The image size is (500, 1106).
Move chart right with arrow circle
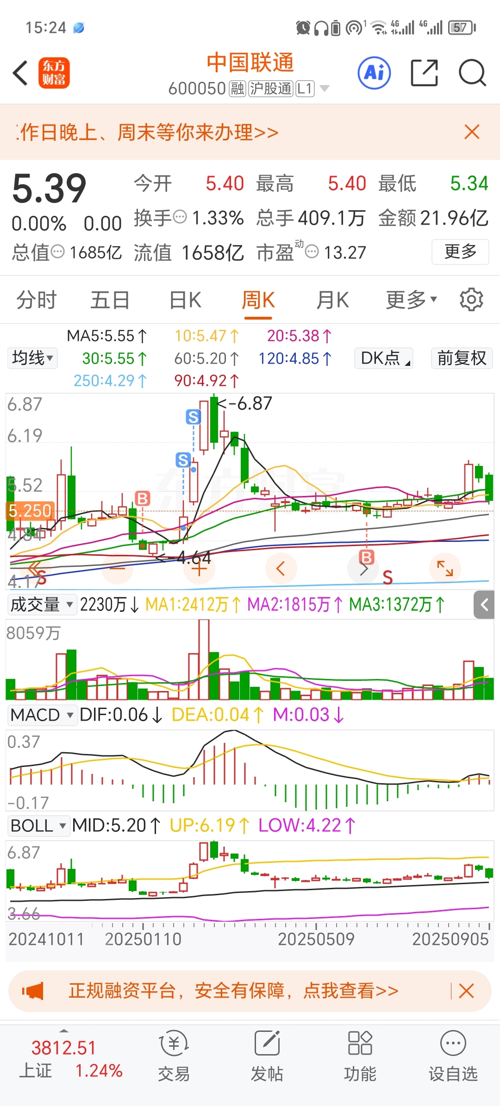[x=363, y=568]
